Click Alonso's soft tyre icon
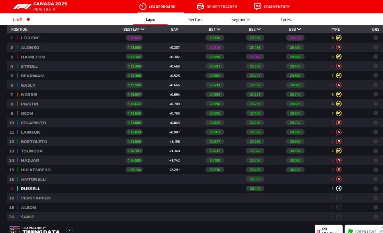 point(339,47)
